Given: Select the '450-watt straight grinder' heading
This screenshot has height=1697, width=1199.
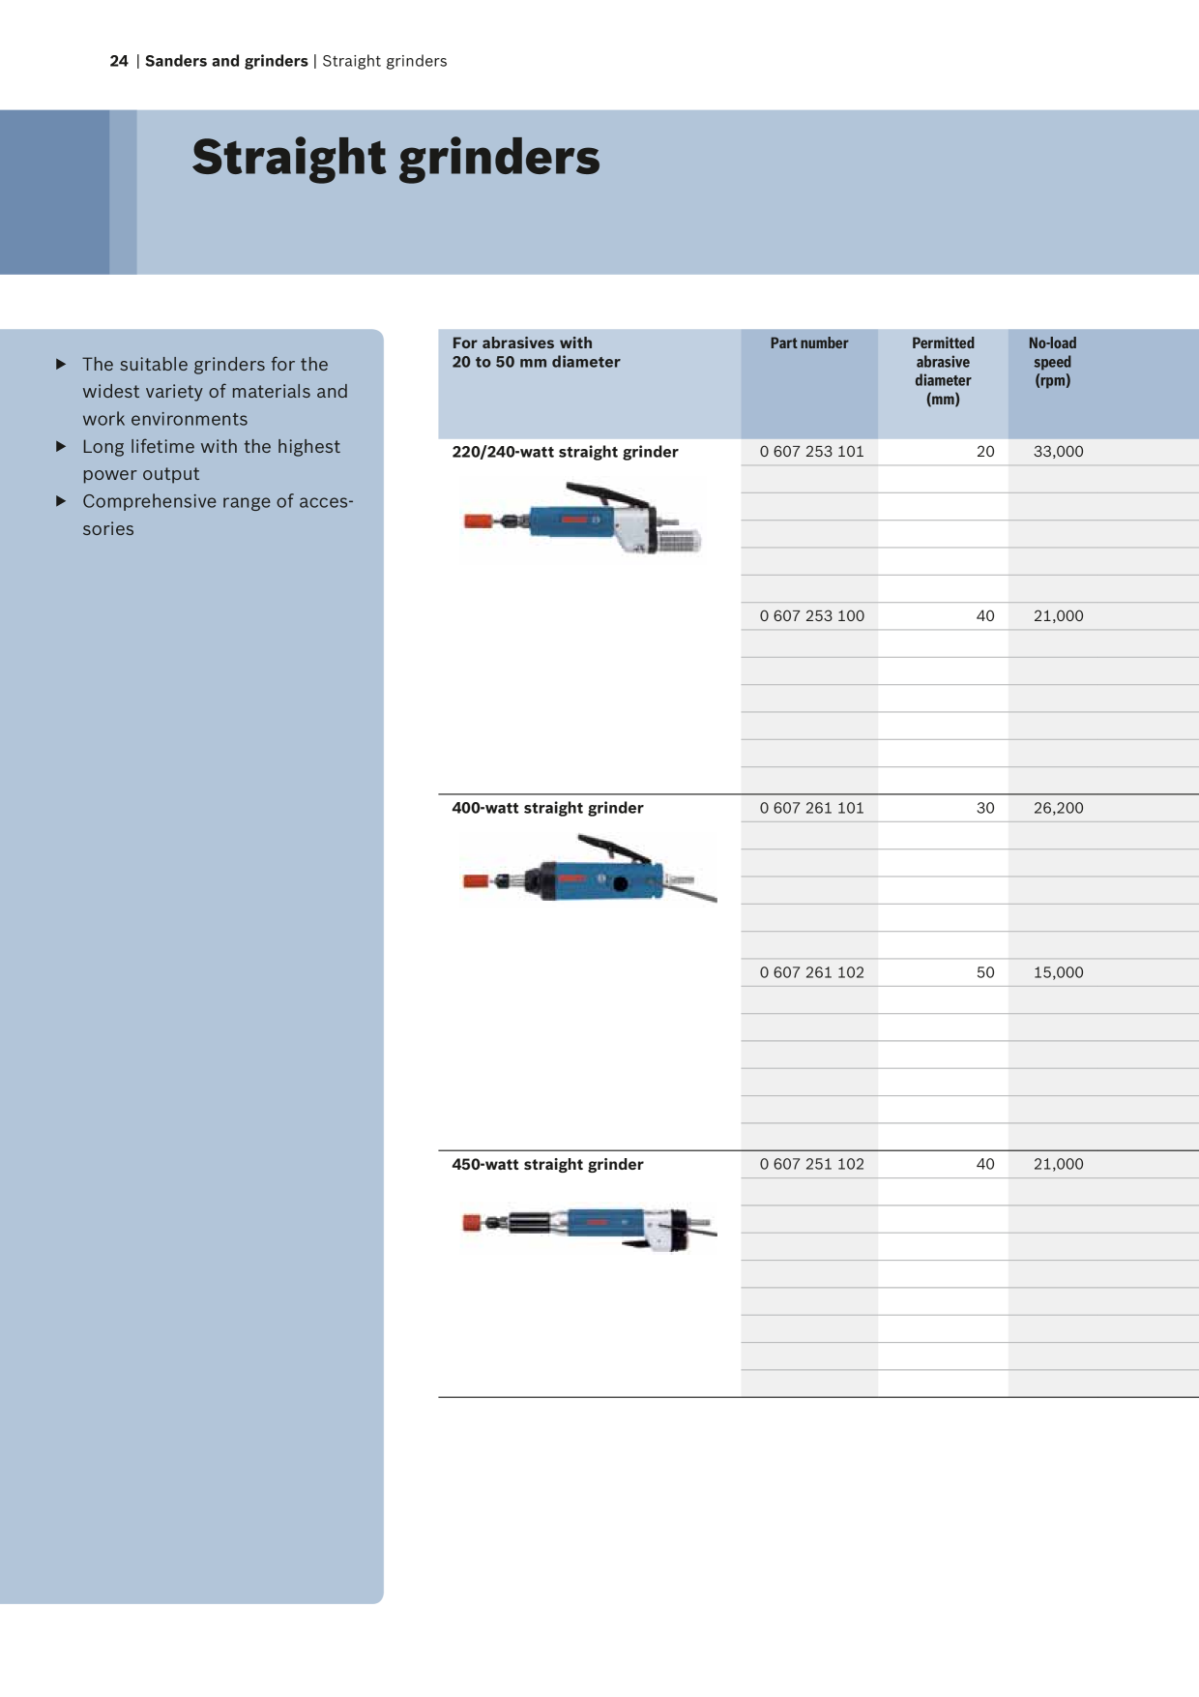Looking at the screenshot, I should pos(547,1165).
